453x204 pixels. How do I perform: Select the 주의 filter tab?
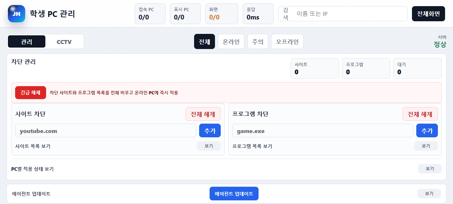point(258,41)
